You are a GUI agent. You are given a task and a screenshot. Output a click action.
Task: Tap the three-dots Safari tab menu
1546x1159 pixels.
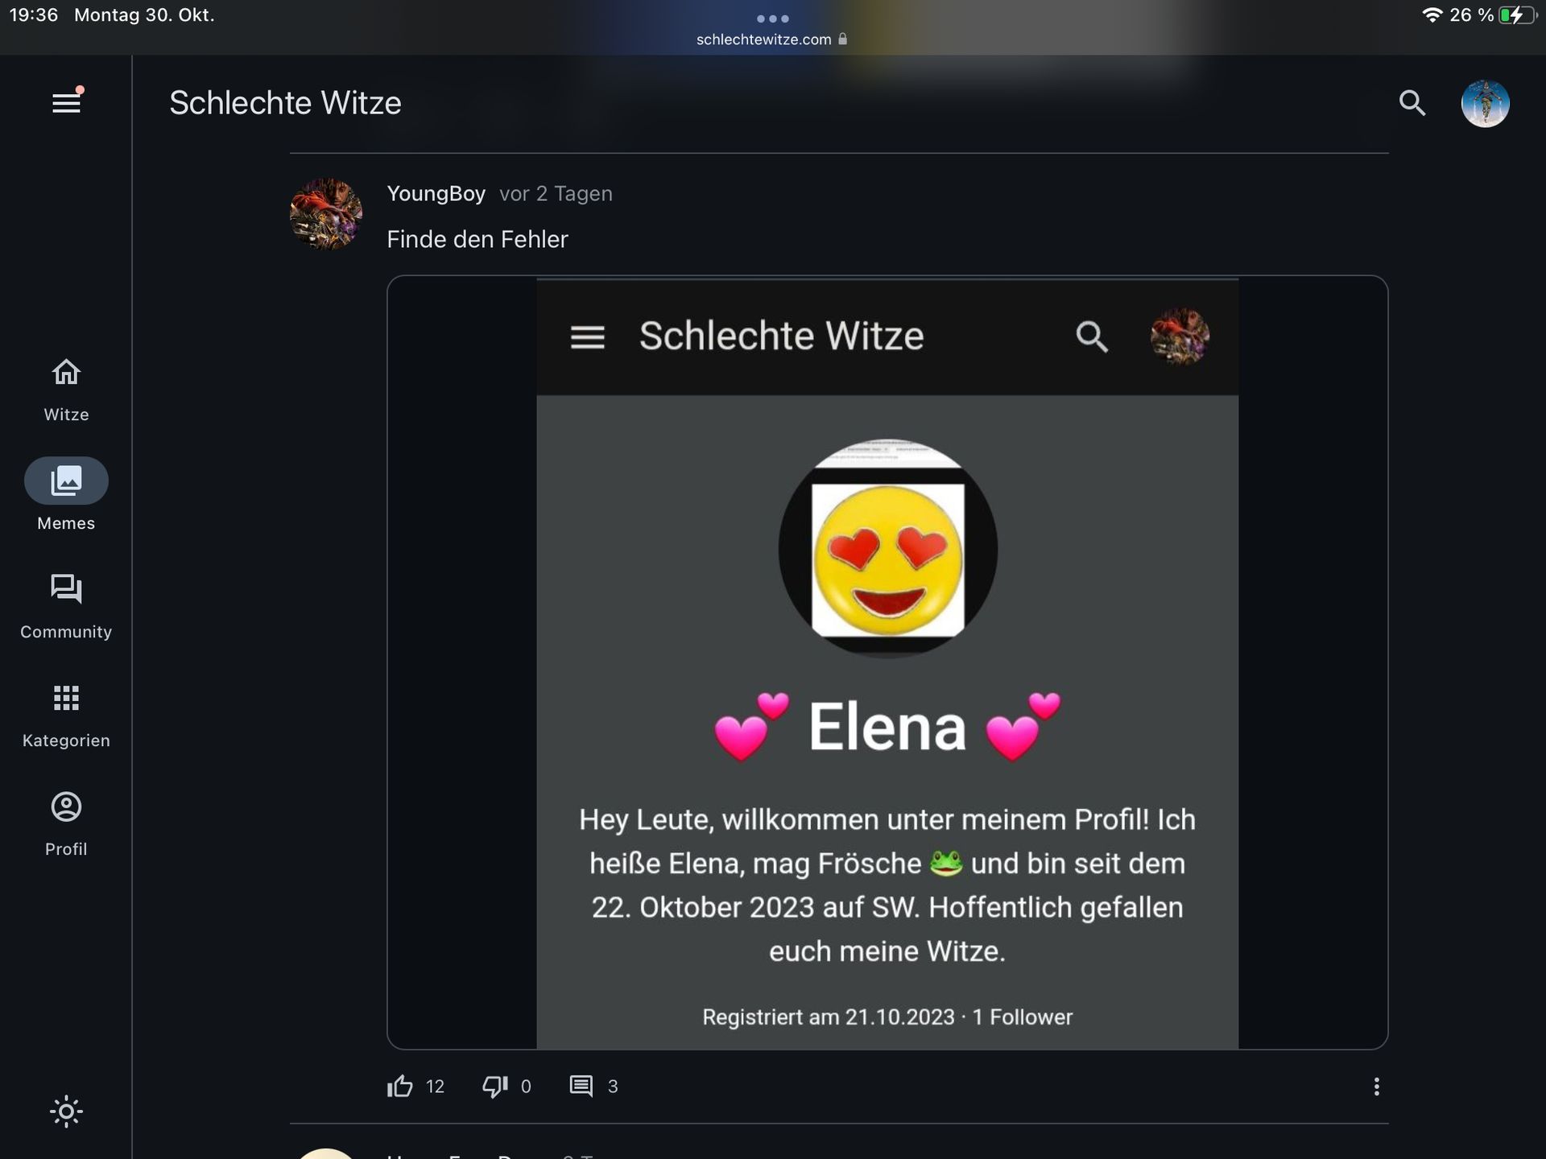(x=772, y=19)
